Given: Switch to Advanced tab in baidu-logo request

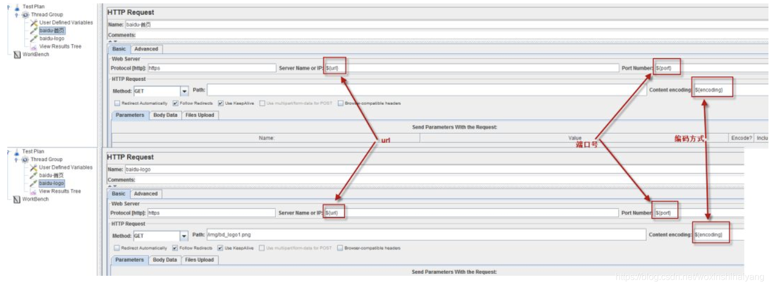Looking at the screenshot, I should (x=146, y=193).
